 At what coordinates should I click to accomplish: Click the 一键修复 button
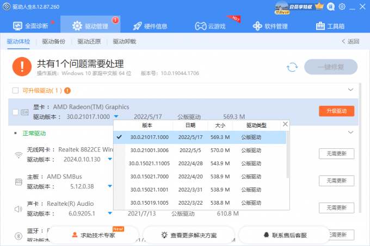click(x=331, y=67)
